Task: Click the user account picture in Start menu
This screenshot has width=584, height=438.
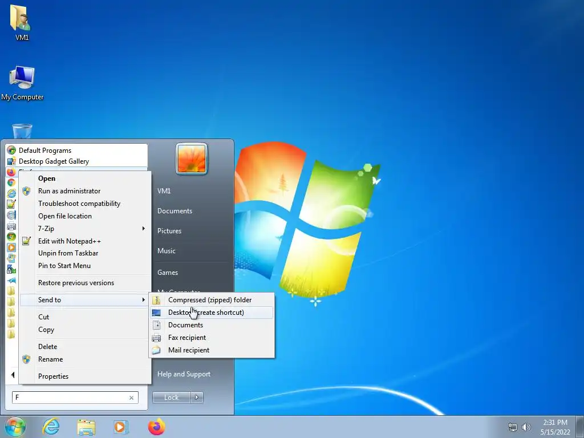Action: tap(192, 159)
